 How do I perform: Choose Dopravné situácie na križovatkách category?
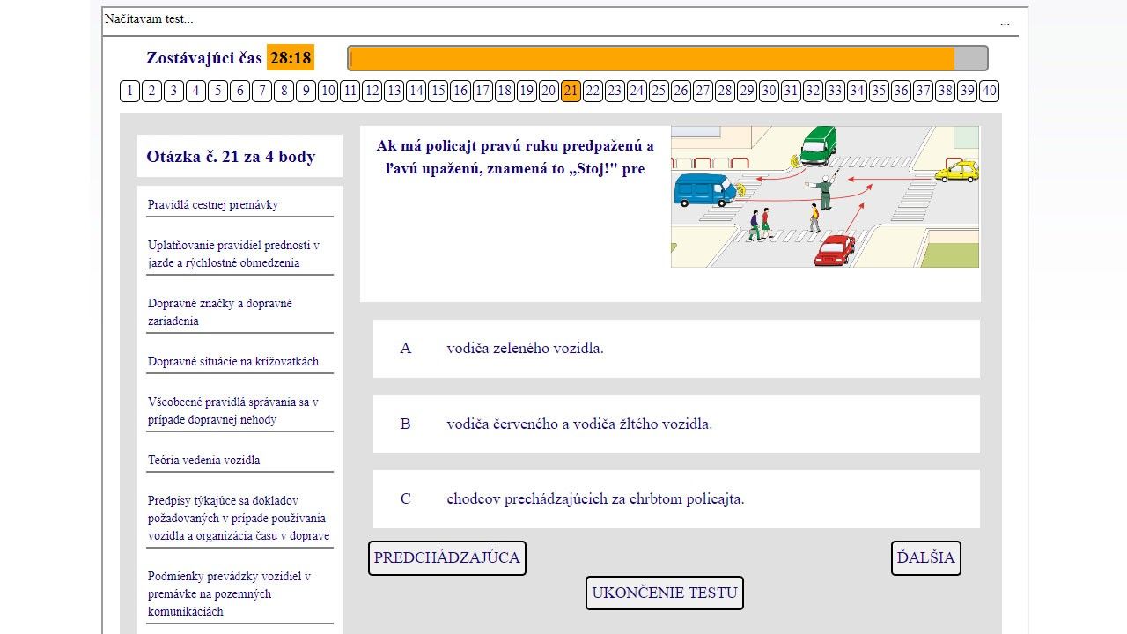(233, 362)
